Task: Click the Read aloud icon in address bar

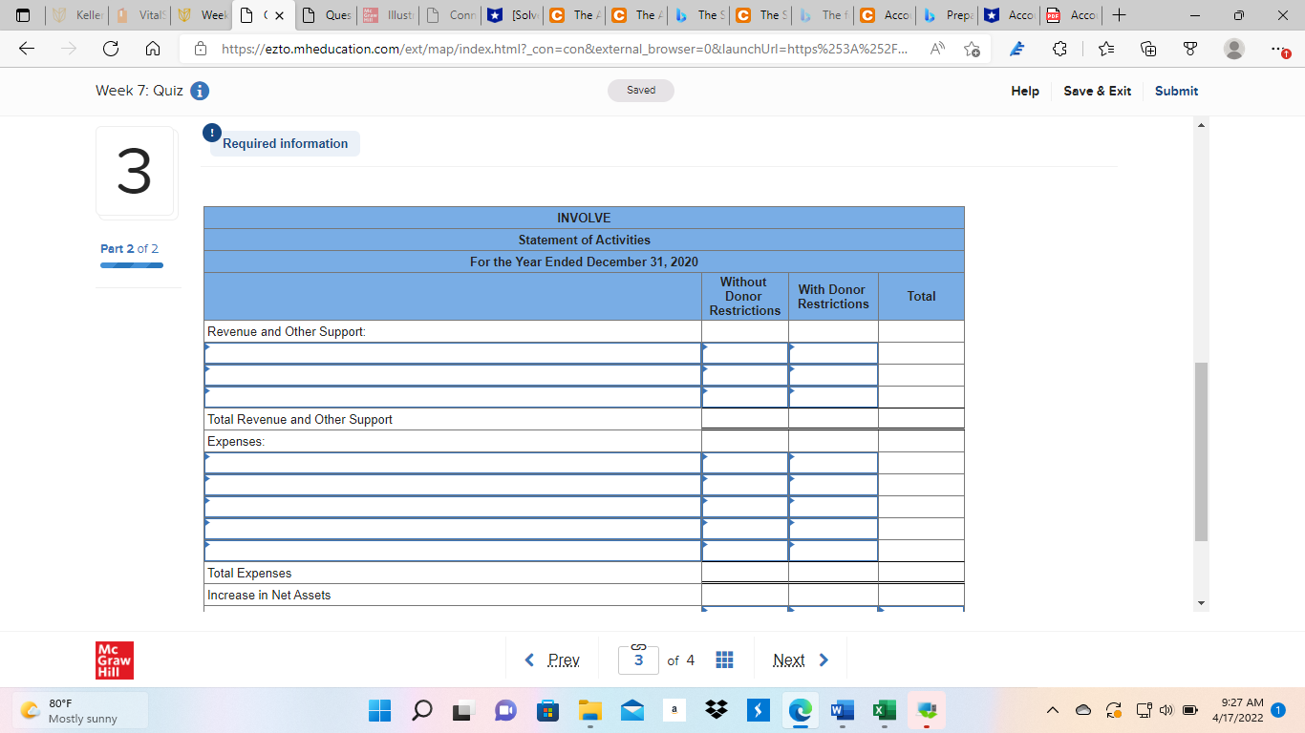Action: point(939,49)
